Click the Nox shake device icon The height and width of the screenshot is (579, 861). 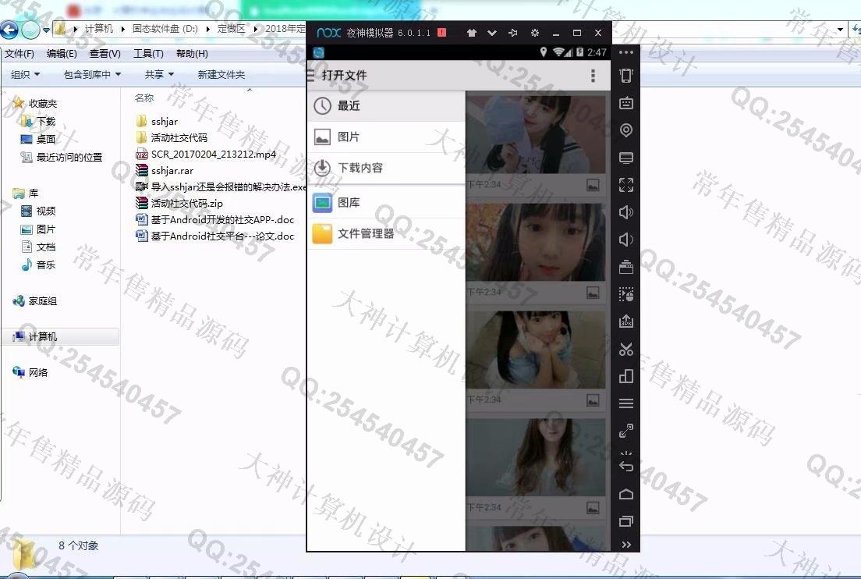point(626,75)
